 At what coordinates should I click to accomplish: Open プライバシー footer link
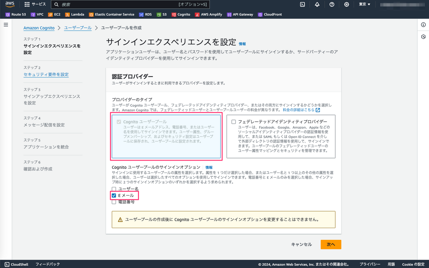point(370,264)
